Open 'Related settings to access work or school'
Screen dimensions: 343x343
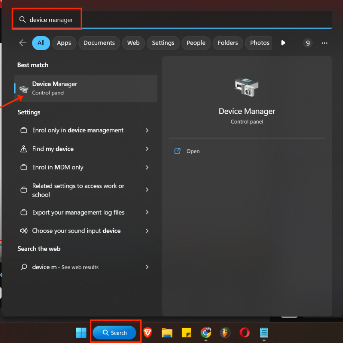(85, 190)
